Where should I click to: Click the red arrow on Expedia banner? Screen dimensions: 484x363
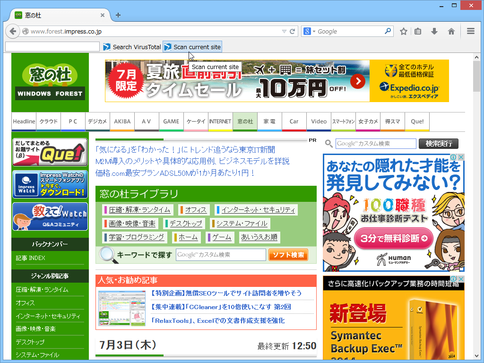click(358, 81)
